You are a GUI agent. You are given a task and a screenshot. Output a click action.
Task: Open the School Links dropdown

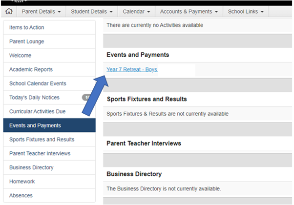pyautogui.click(x=246, y=11)
